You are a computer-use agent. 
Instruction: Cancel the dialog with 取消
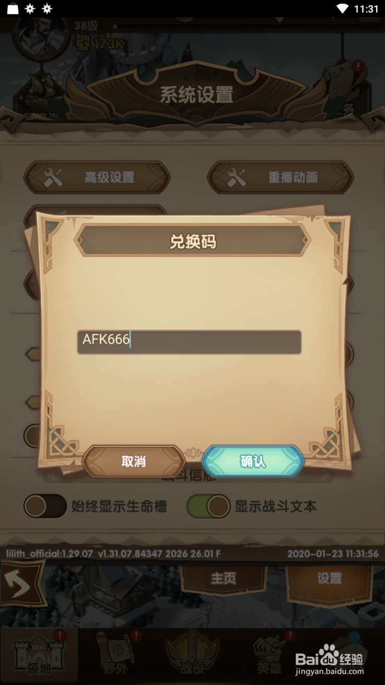coord(134,461)
